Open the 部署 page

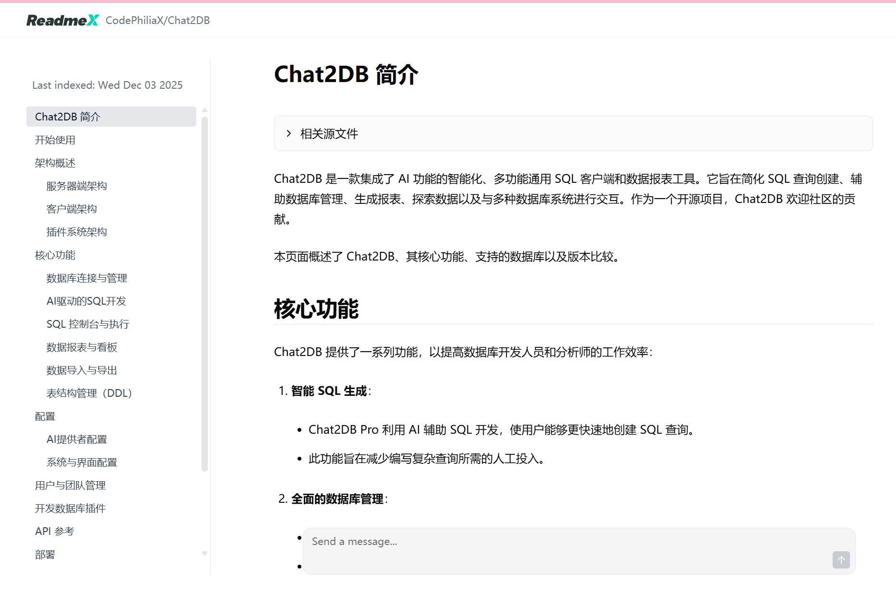pyautogui.click(x=44, y=554)
